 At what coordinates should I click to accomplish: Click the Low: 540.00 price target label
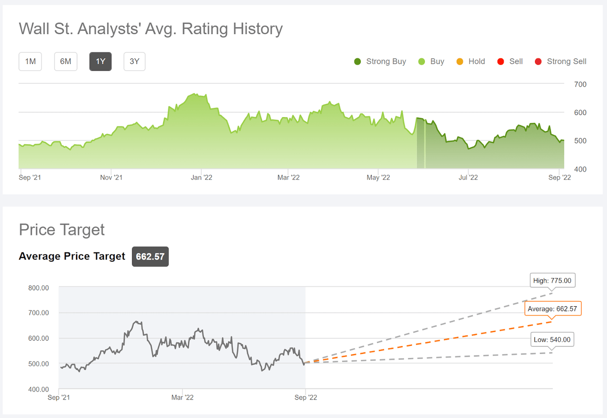tap(552, 340)
